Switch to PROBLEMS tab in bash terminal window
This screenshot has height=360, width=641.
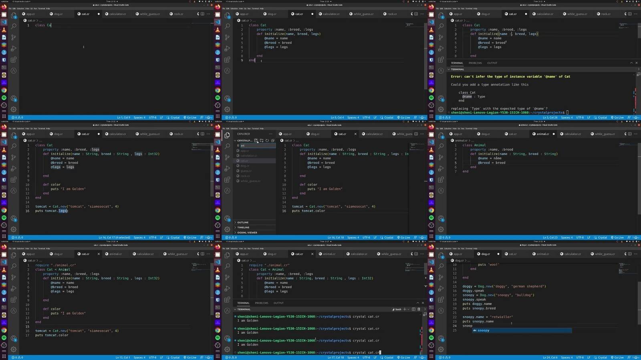[x=261, y=303]
